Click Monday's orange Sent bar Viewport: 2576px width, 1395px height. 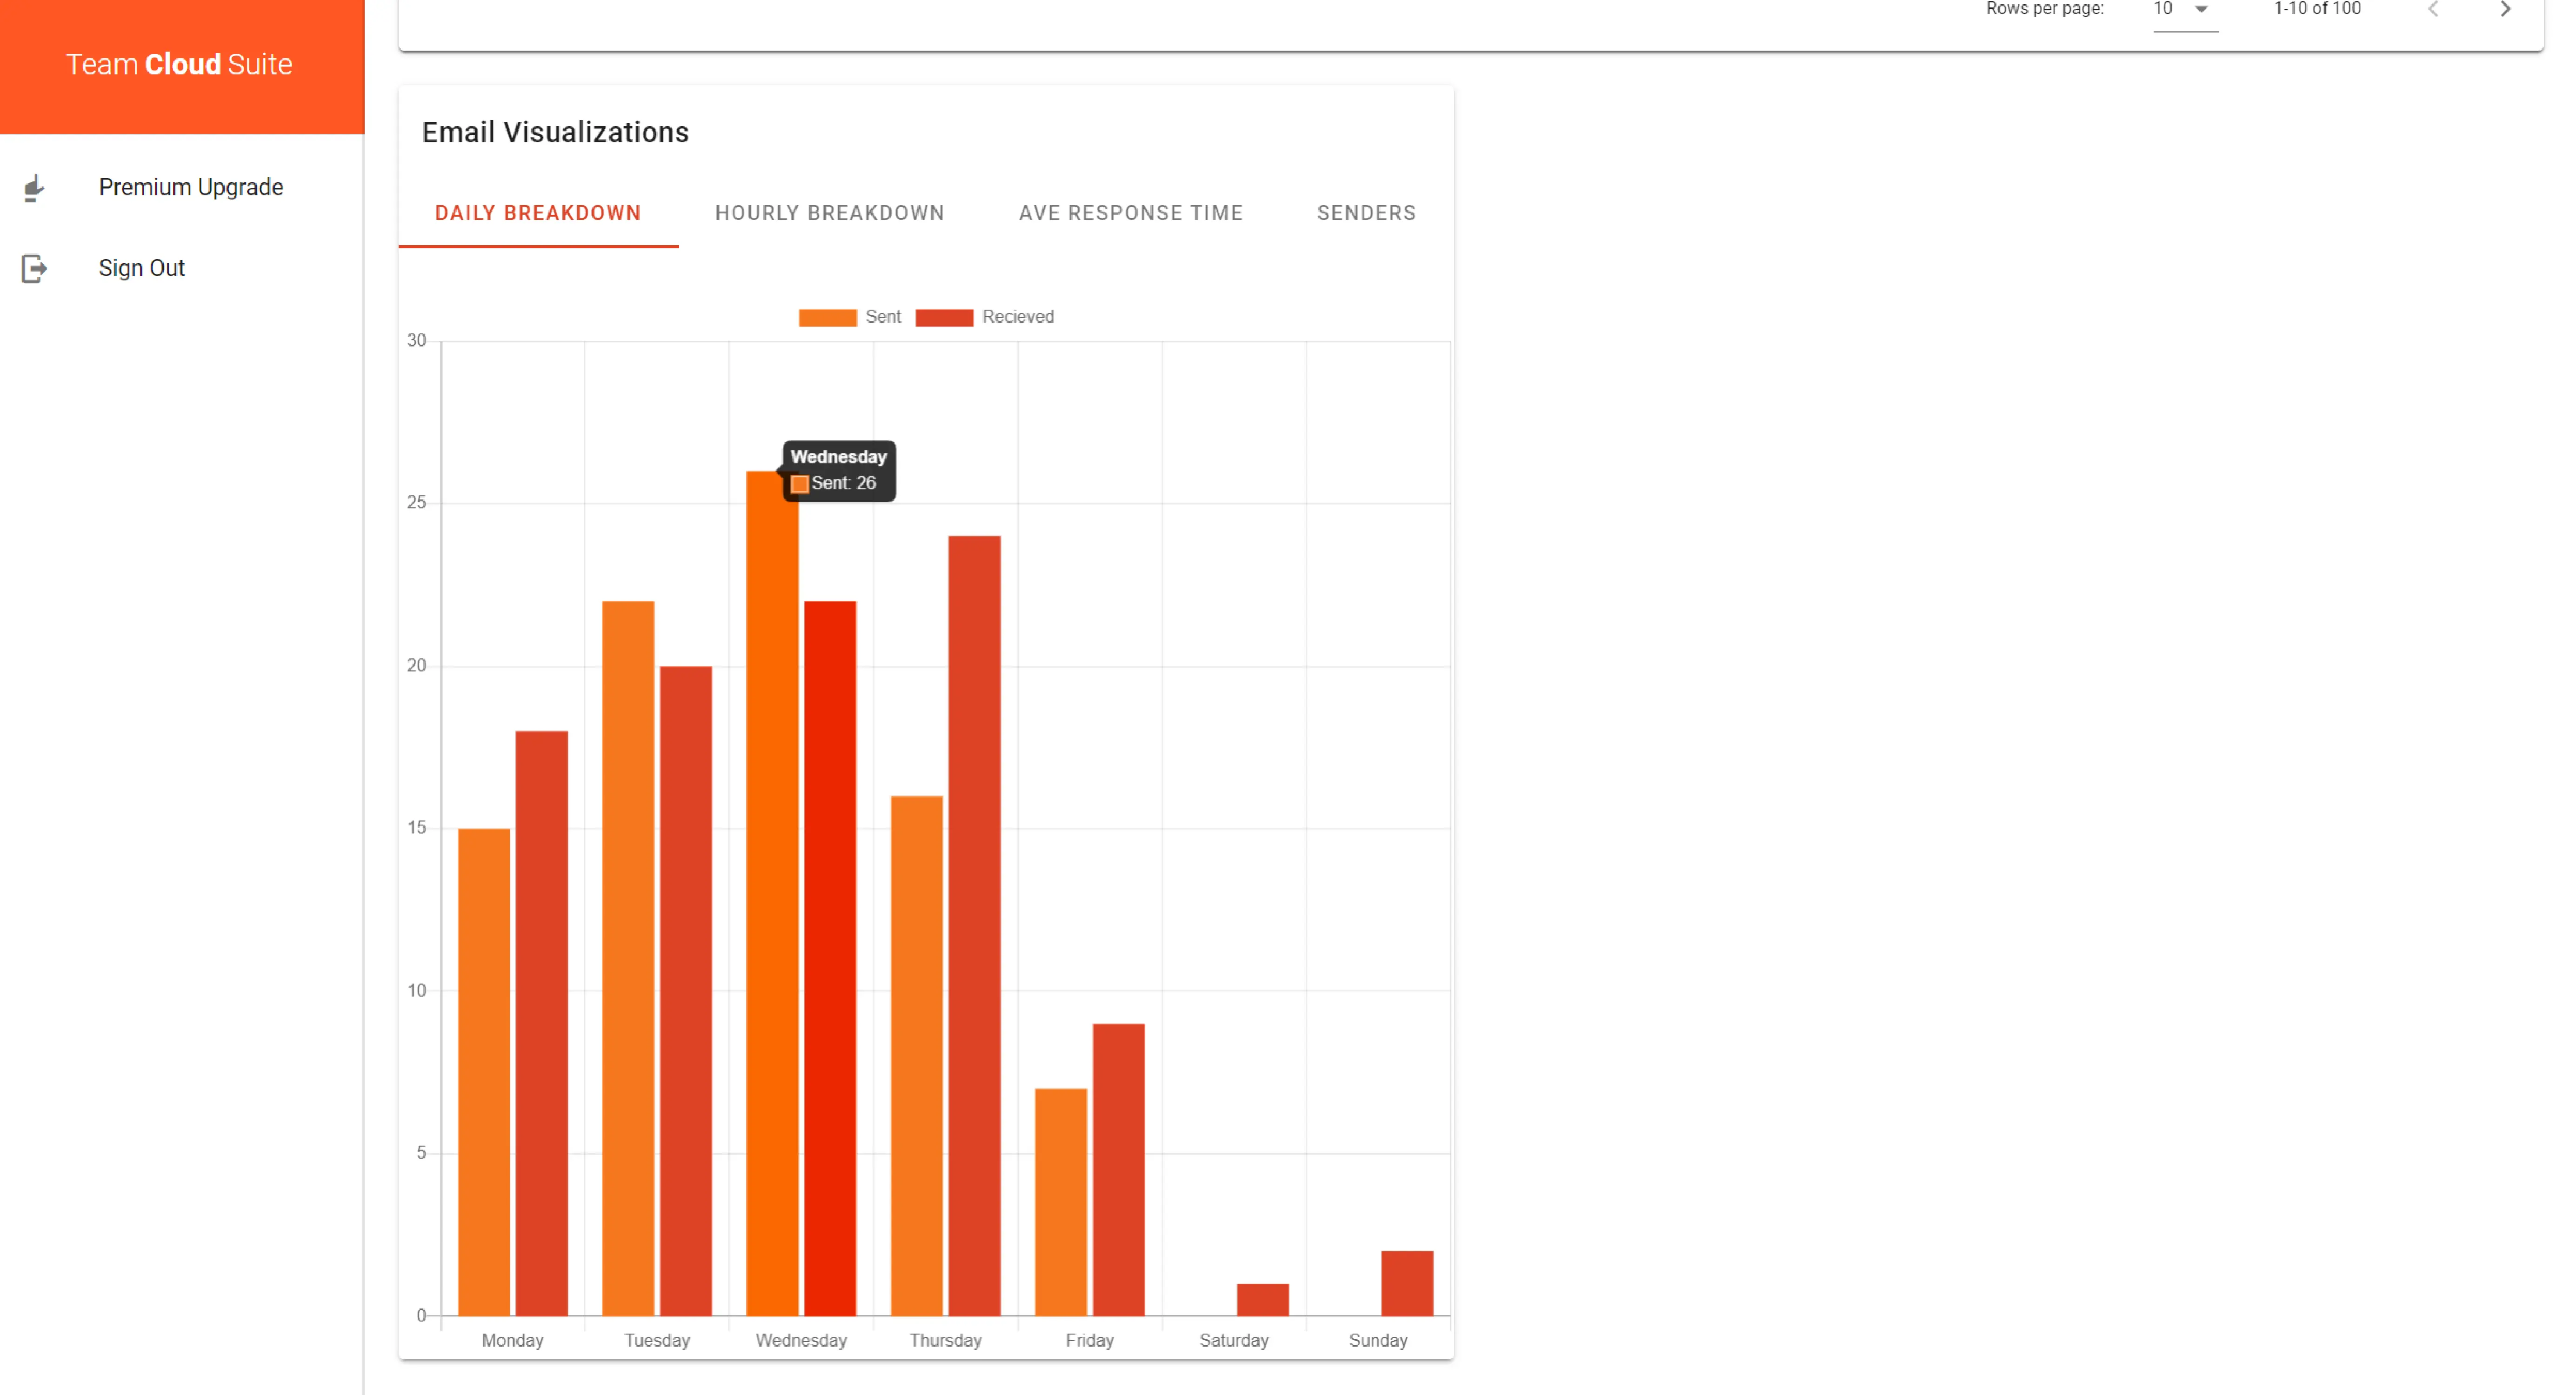[484, 1072]
